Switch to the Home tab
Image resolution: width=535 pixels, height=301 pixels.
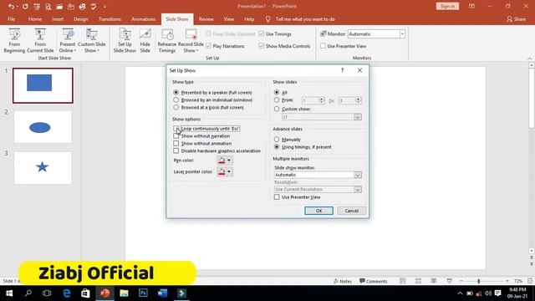[x=35, y=19]
